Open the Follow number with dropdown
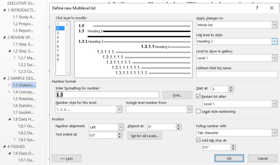 [x=274, y=133]
